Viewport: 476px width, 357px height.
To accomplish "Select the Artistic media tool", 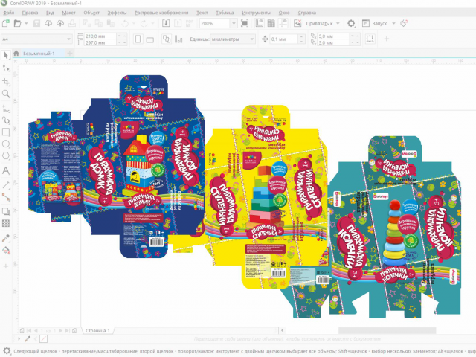I will (6, 120).
